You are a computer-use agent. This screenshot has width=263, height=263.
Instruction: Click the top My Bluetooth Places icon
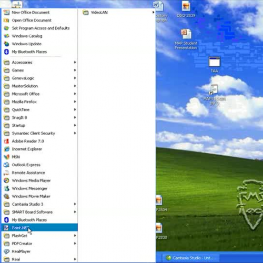6,52
